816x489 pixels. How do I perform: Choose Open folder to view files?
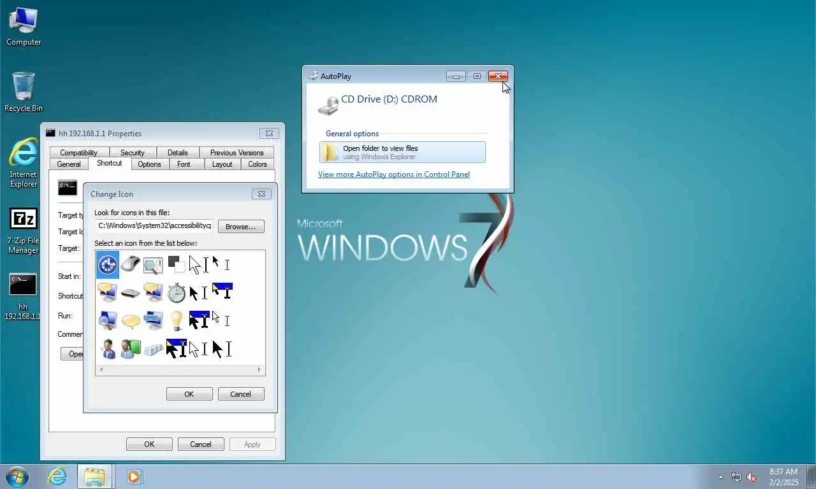click(x=402, y=152)
